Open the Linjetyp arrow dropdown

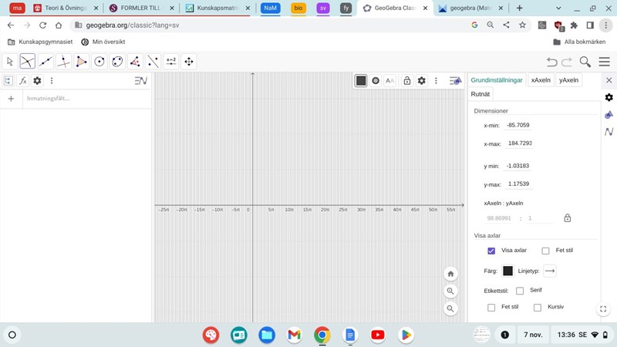[x=549, y=271]
